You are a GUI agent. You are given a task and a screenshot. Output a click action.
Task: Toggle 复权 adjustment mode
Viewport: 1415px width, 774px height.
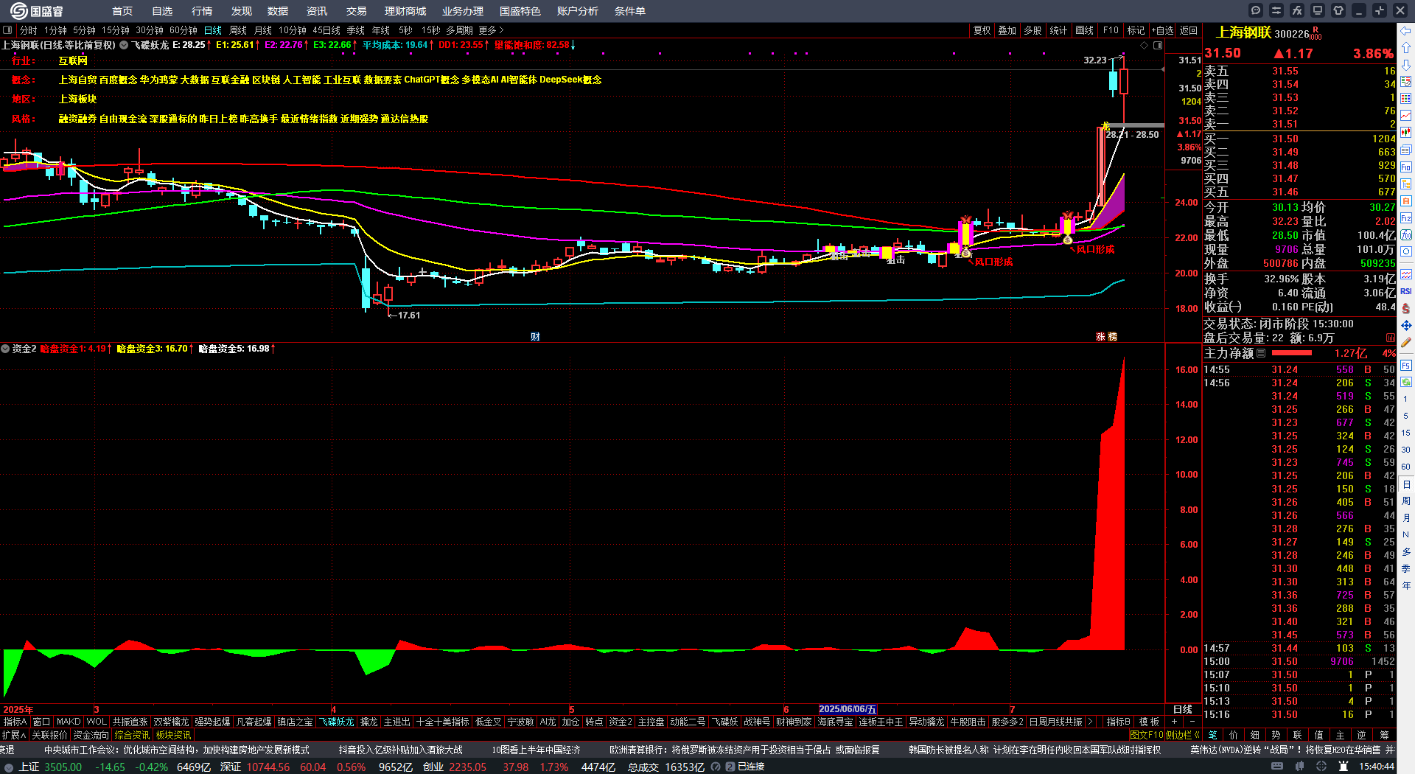click(x=982, y=30)
